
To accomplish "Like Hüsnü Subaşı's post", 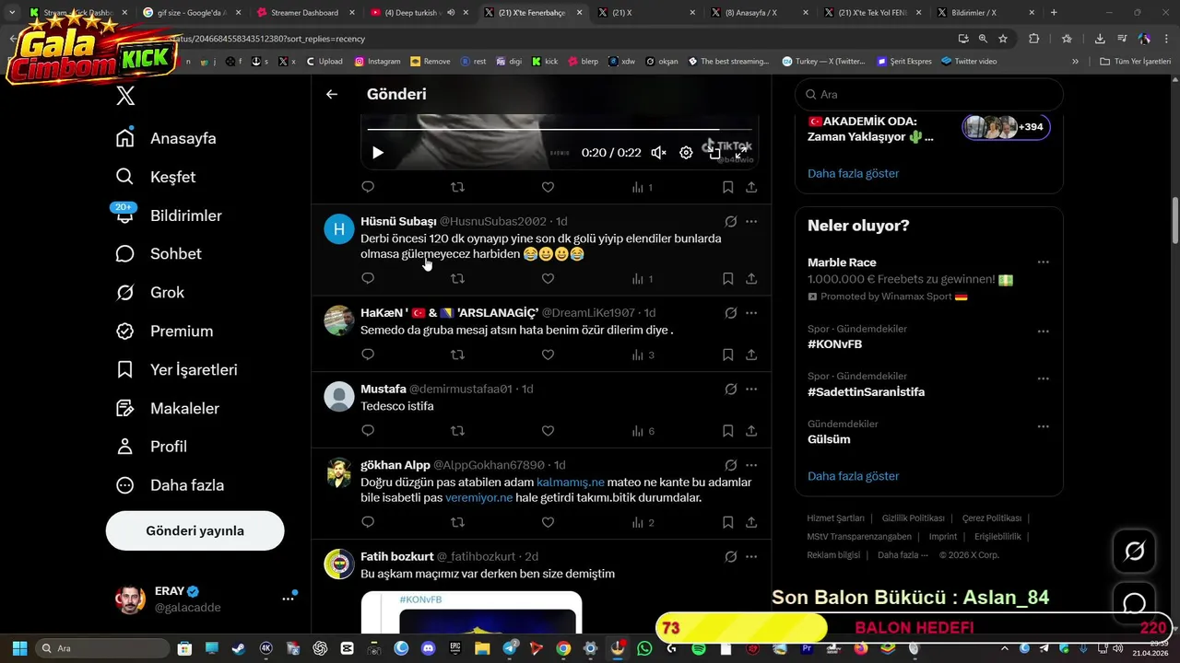I will pyautogui.click(x=548, y=278).
